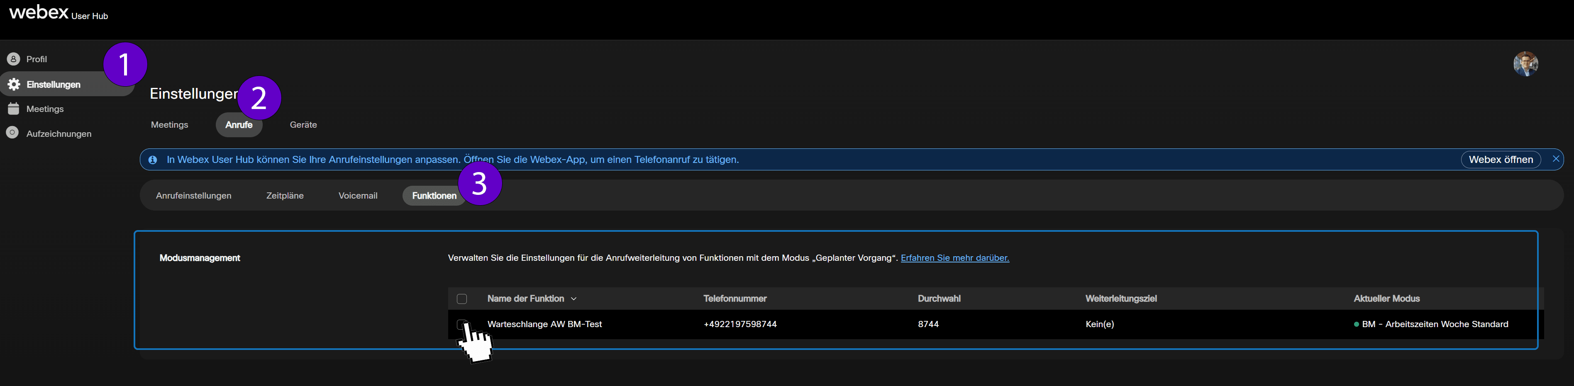Click the Telefonnummer column header
Screen dimensions: 1574x386
[x=735, y=299]
